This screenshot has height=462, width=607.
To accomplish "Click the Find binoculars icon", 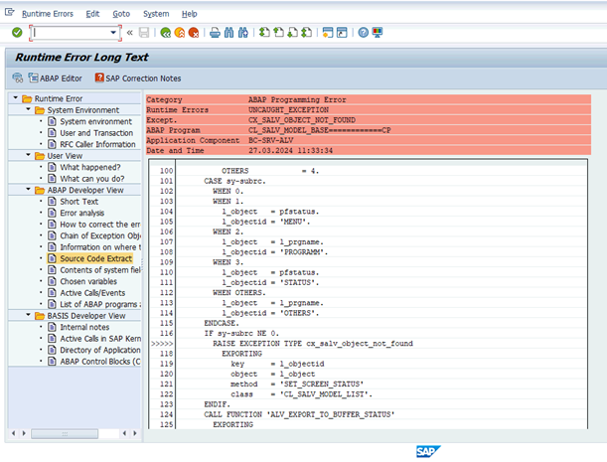I will tap(229, 33).
